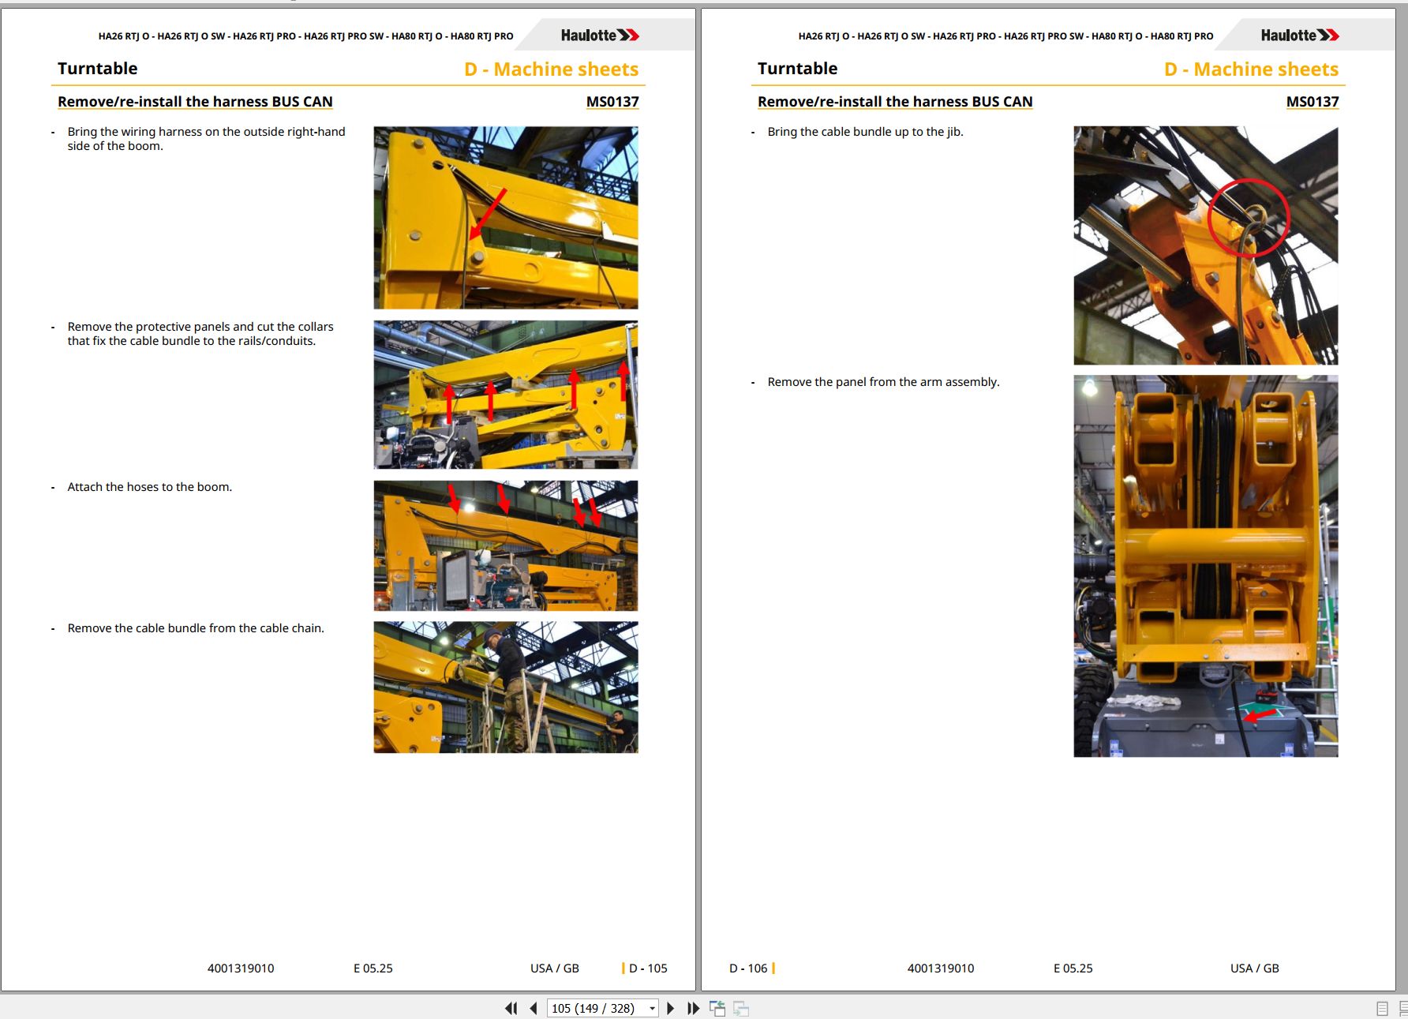Jump to the last page
Screen dimensions: 1408x1019
point(694,1008)
